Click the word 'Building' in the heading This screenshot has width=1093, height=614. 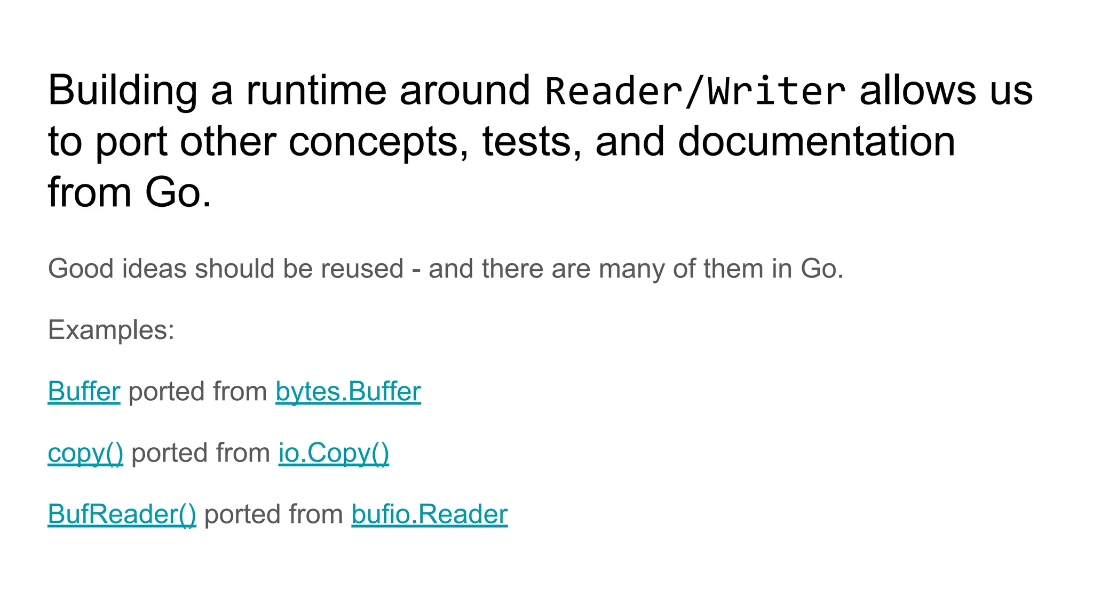click(x=123, y=91)
